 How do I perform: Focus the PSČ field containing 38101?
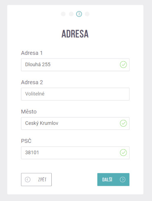pos(75,153)
